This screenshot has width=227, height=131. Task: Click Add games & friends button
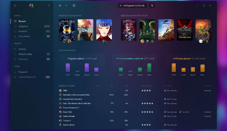click(x=132, y=5)
